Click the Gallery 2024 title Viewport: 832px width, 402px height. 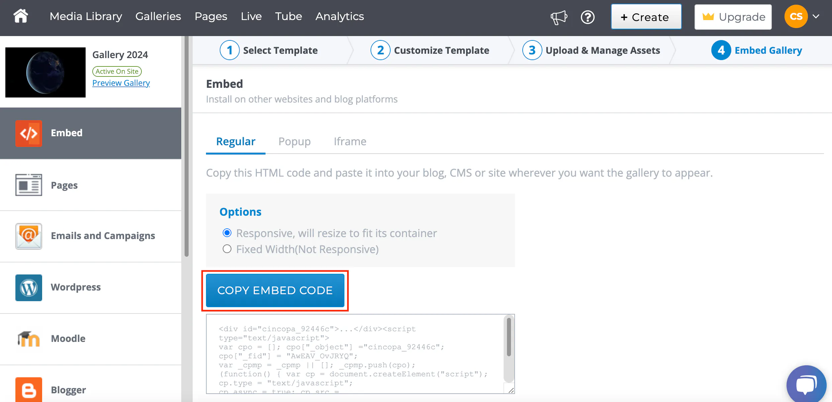pos(120,55)
